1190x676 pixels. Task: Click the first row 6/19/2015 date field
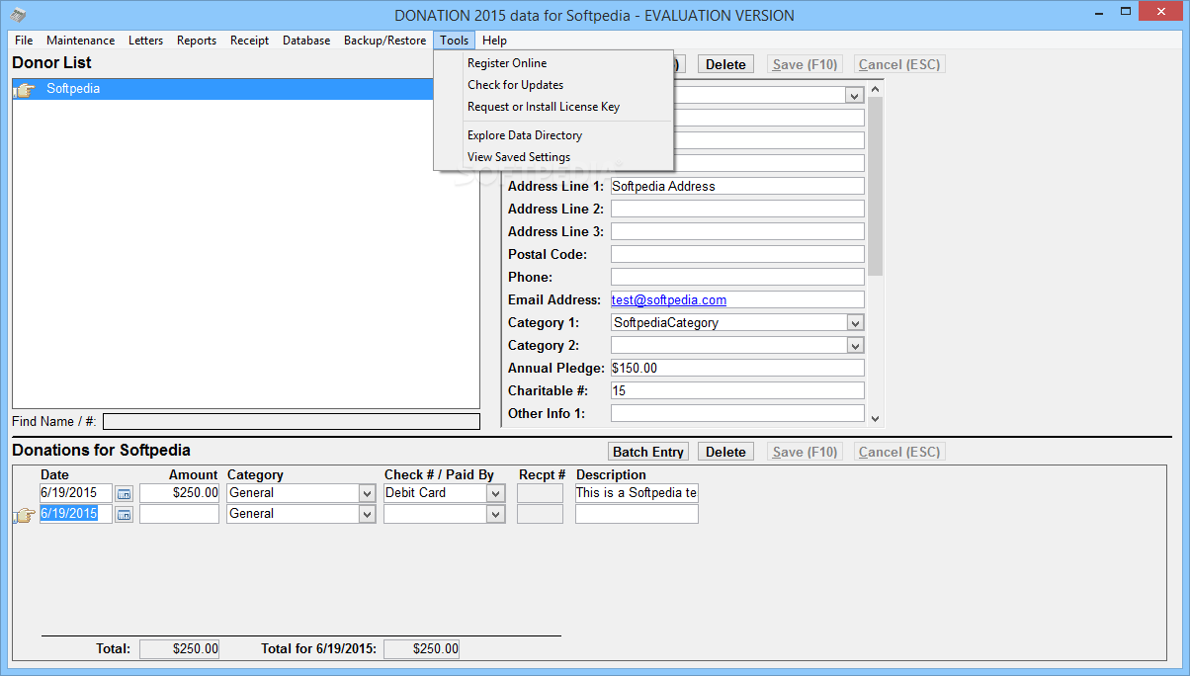pos(76,493)
